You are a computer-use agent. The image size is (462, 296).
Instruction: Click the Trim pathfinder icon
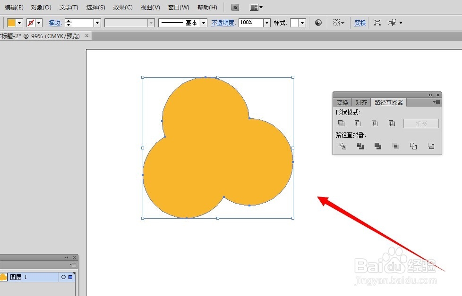[x=360, y=146]
